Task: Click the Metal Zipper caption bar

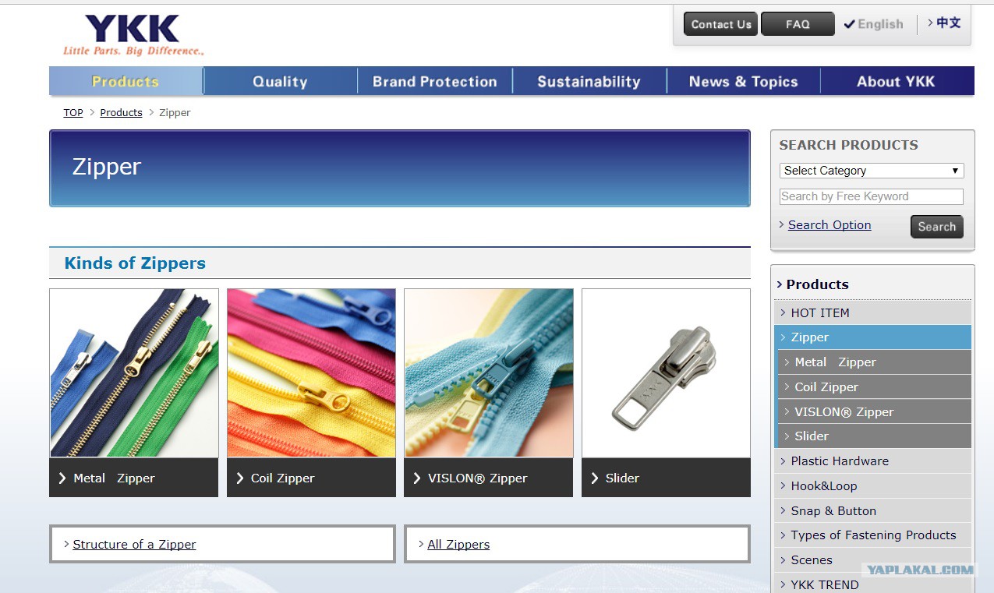Action: [x=134, y=478]
